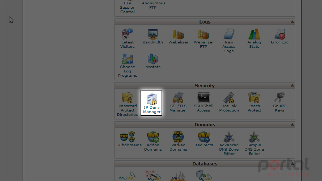Screen dimensions: 322x181
Task: Open Parked Domains
Action: (178, 142)
